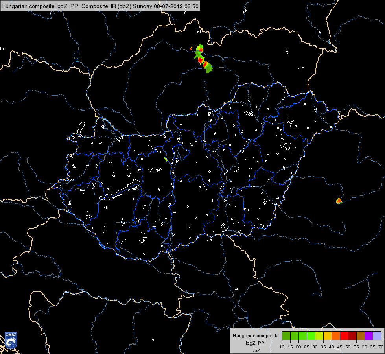Click the legend value '70'
Image resolution: width=385 pixels, height=354 pixels.
point(381,347)
